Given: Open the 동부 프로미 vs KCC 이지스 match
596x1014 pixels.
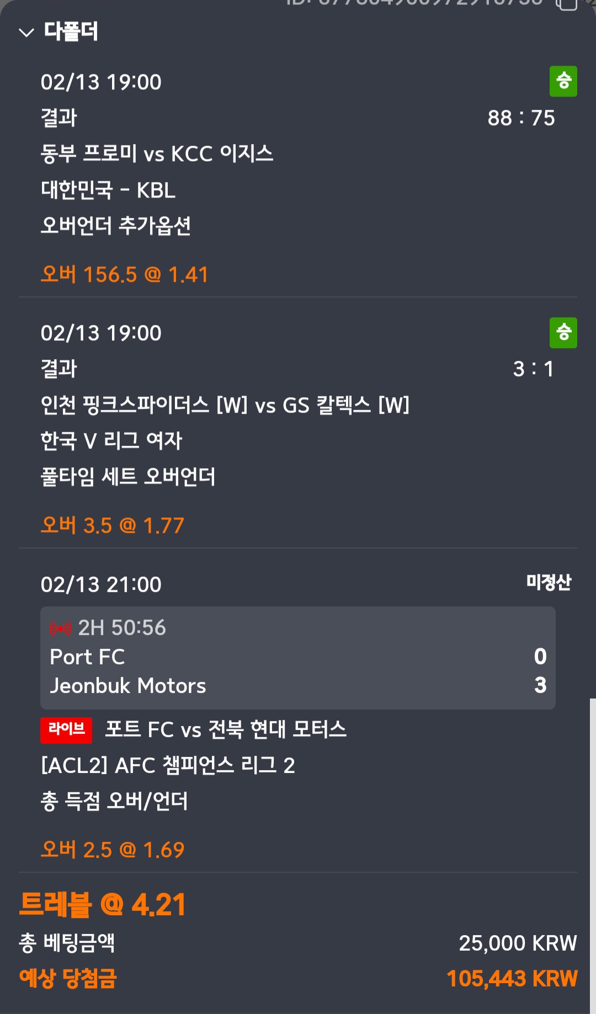Looking at the screenshot, I should tap(157, 154).
